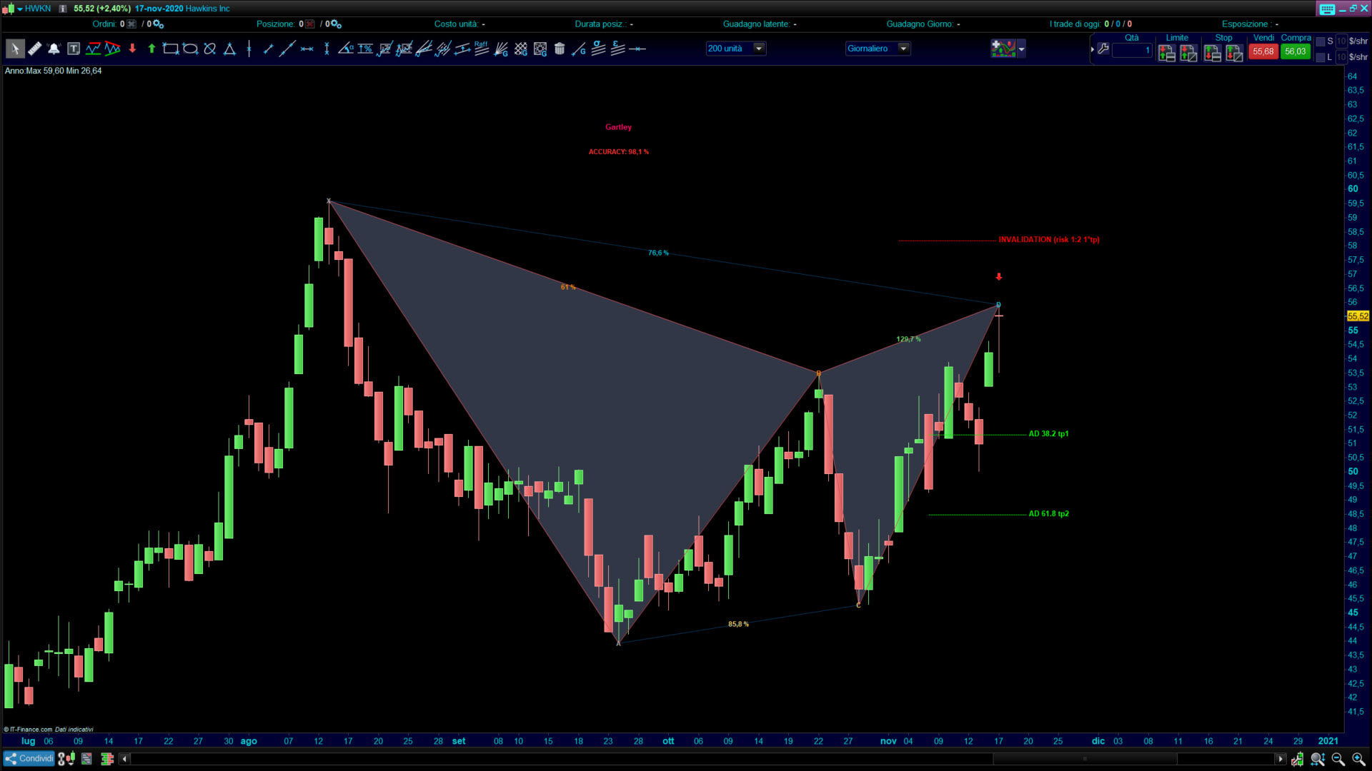The width and height of the screenshot is (1372, 771).
Task: Expand the indicators button dropdown arrow
Action: click(x=1021, y=49)
